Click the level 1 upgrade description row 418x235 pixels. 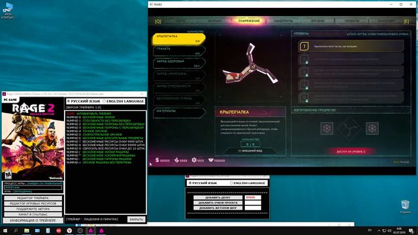point(351,46)
